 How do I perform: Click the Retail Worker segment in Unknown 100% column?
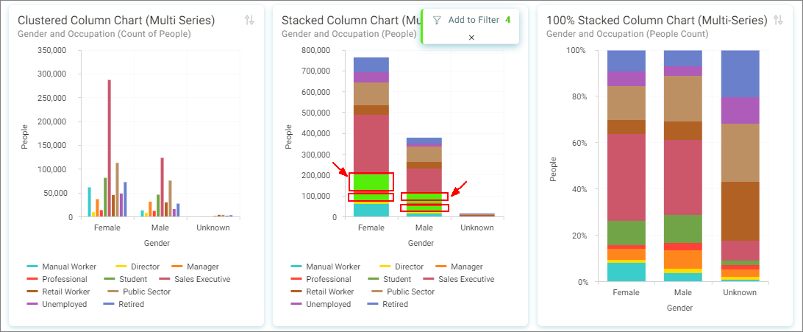[740, 211]
